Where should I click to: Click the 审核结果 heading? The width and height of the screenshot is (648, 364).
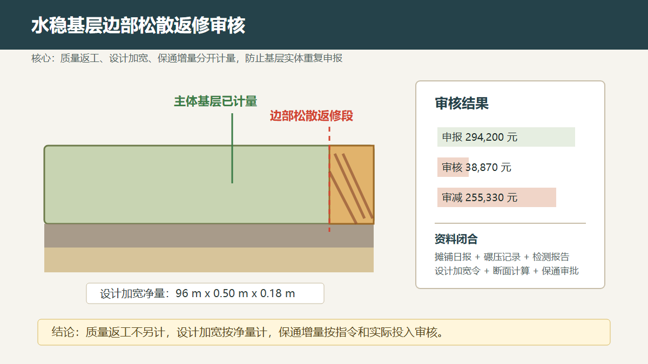(462, 104)
